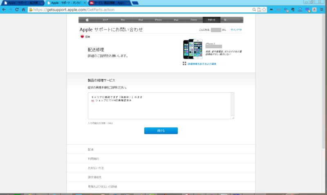Click the text area scrollbar
Image resolution: width=327 pixels, height=195 pixels.
coord(233,104)
